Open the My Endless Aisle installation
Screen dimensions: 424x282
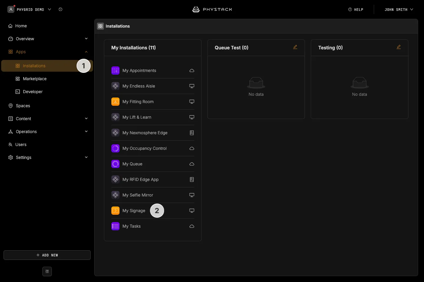point(153,86)
